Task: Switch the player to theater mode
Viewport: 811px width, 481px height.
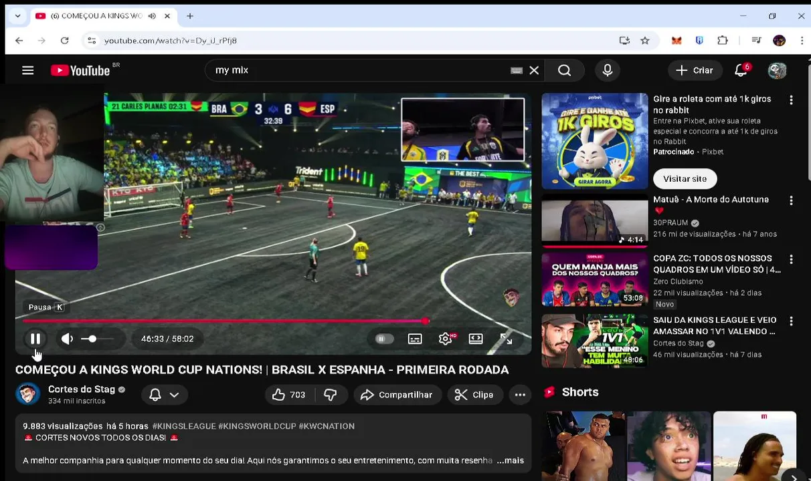Action: pyautogui.click(x=476, y=339)
